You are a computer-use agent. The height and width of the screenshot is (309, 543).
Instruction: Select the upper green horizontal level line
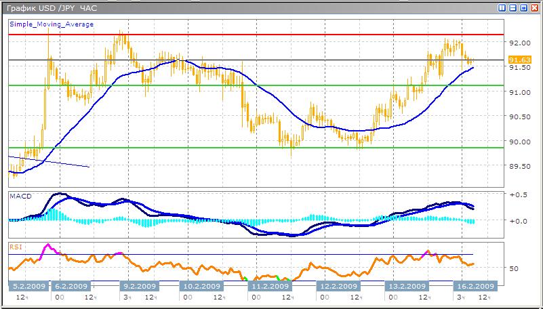click(x=271, y=85)
